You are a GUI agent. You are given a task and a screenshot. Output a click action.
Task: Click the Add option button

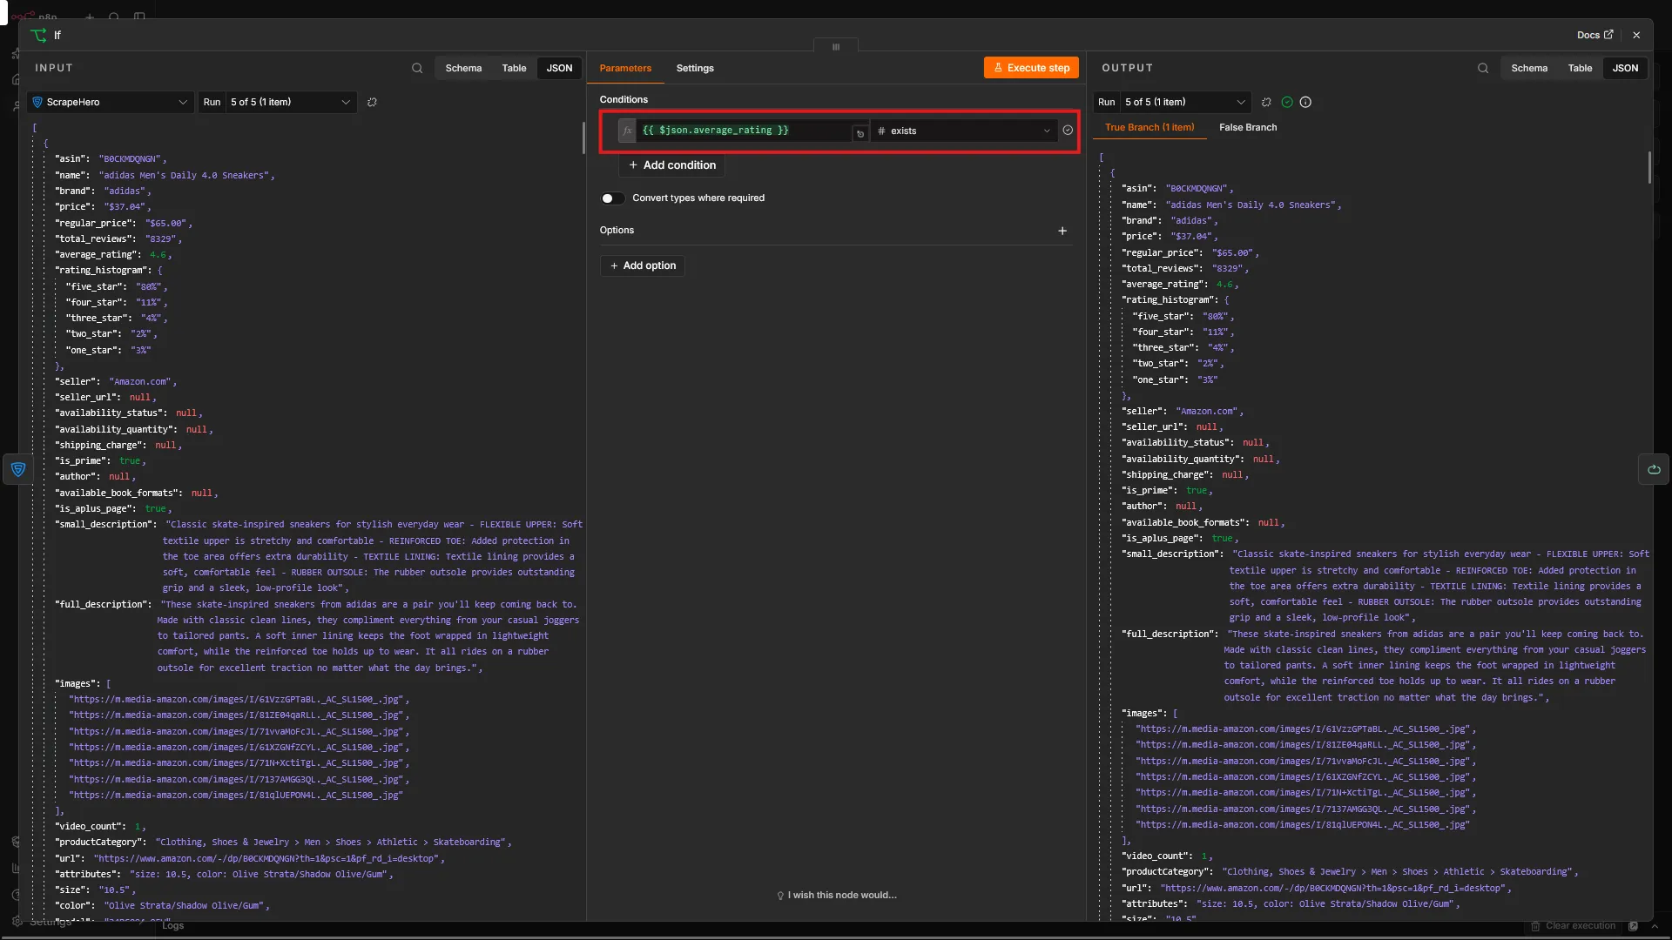(643, 265)
